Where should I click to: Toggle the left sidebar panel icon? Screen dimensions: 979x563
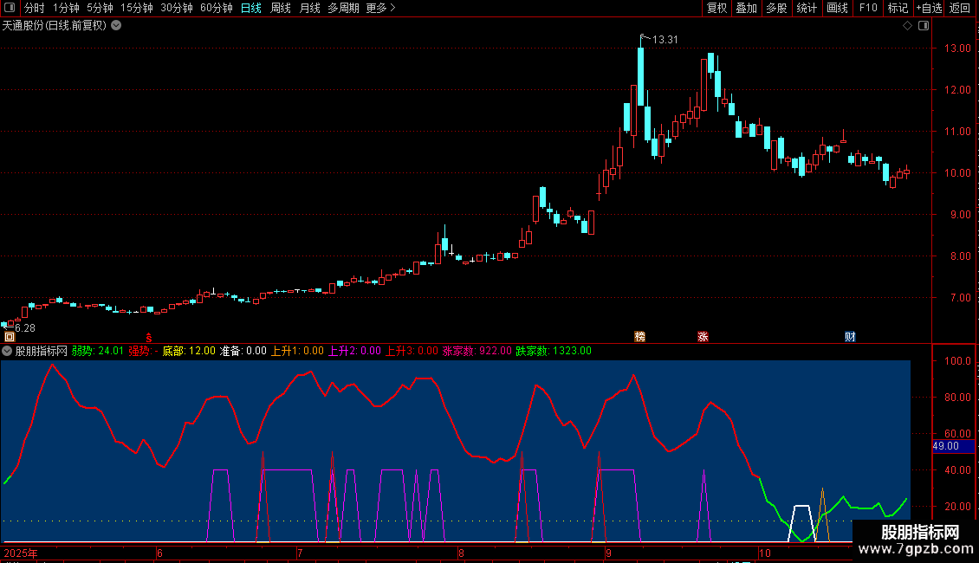10,9
